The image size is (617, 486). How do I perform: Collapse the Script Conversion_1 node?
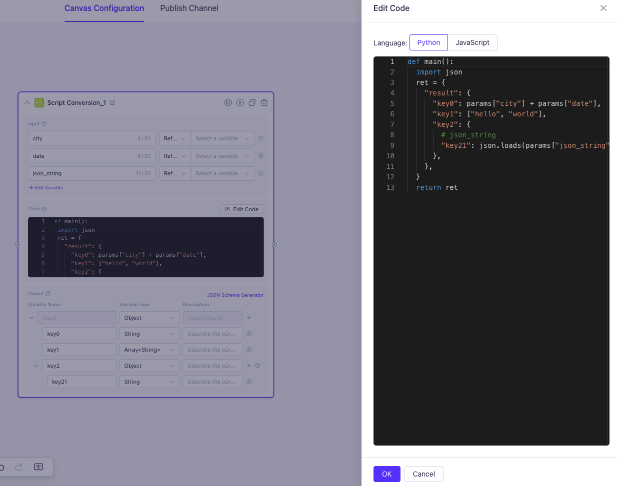[27, 102]
